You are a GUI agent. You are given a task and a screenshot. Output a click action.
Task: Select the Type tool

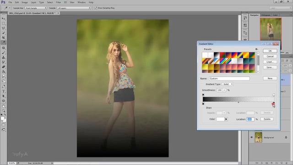pos(3,91)
